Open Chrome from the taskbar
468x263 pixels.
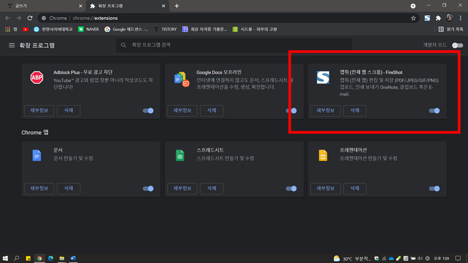tap(39, 258)
